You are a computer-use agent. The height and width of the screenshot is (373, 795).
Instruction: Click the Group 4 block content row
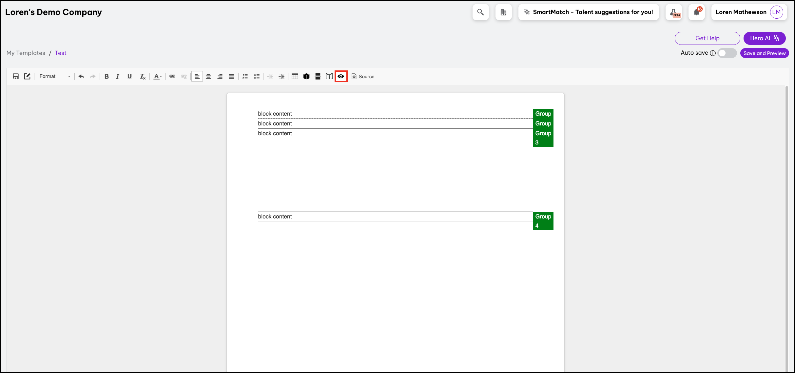(x=395, y=216)
